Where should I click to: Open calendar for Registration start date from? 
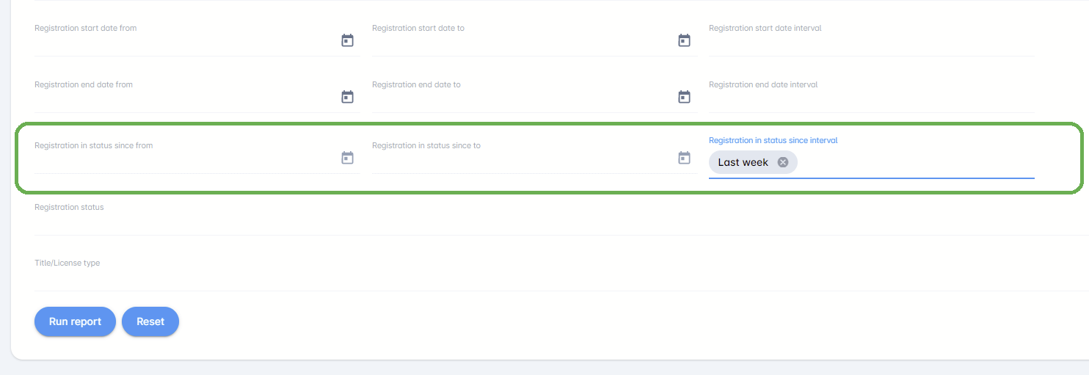347,40
